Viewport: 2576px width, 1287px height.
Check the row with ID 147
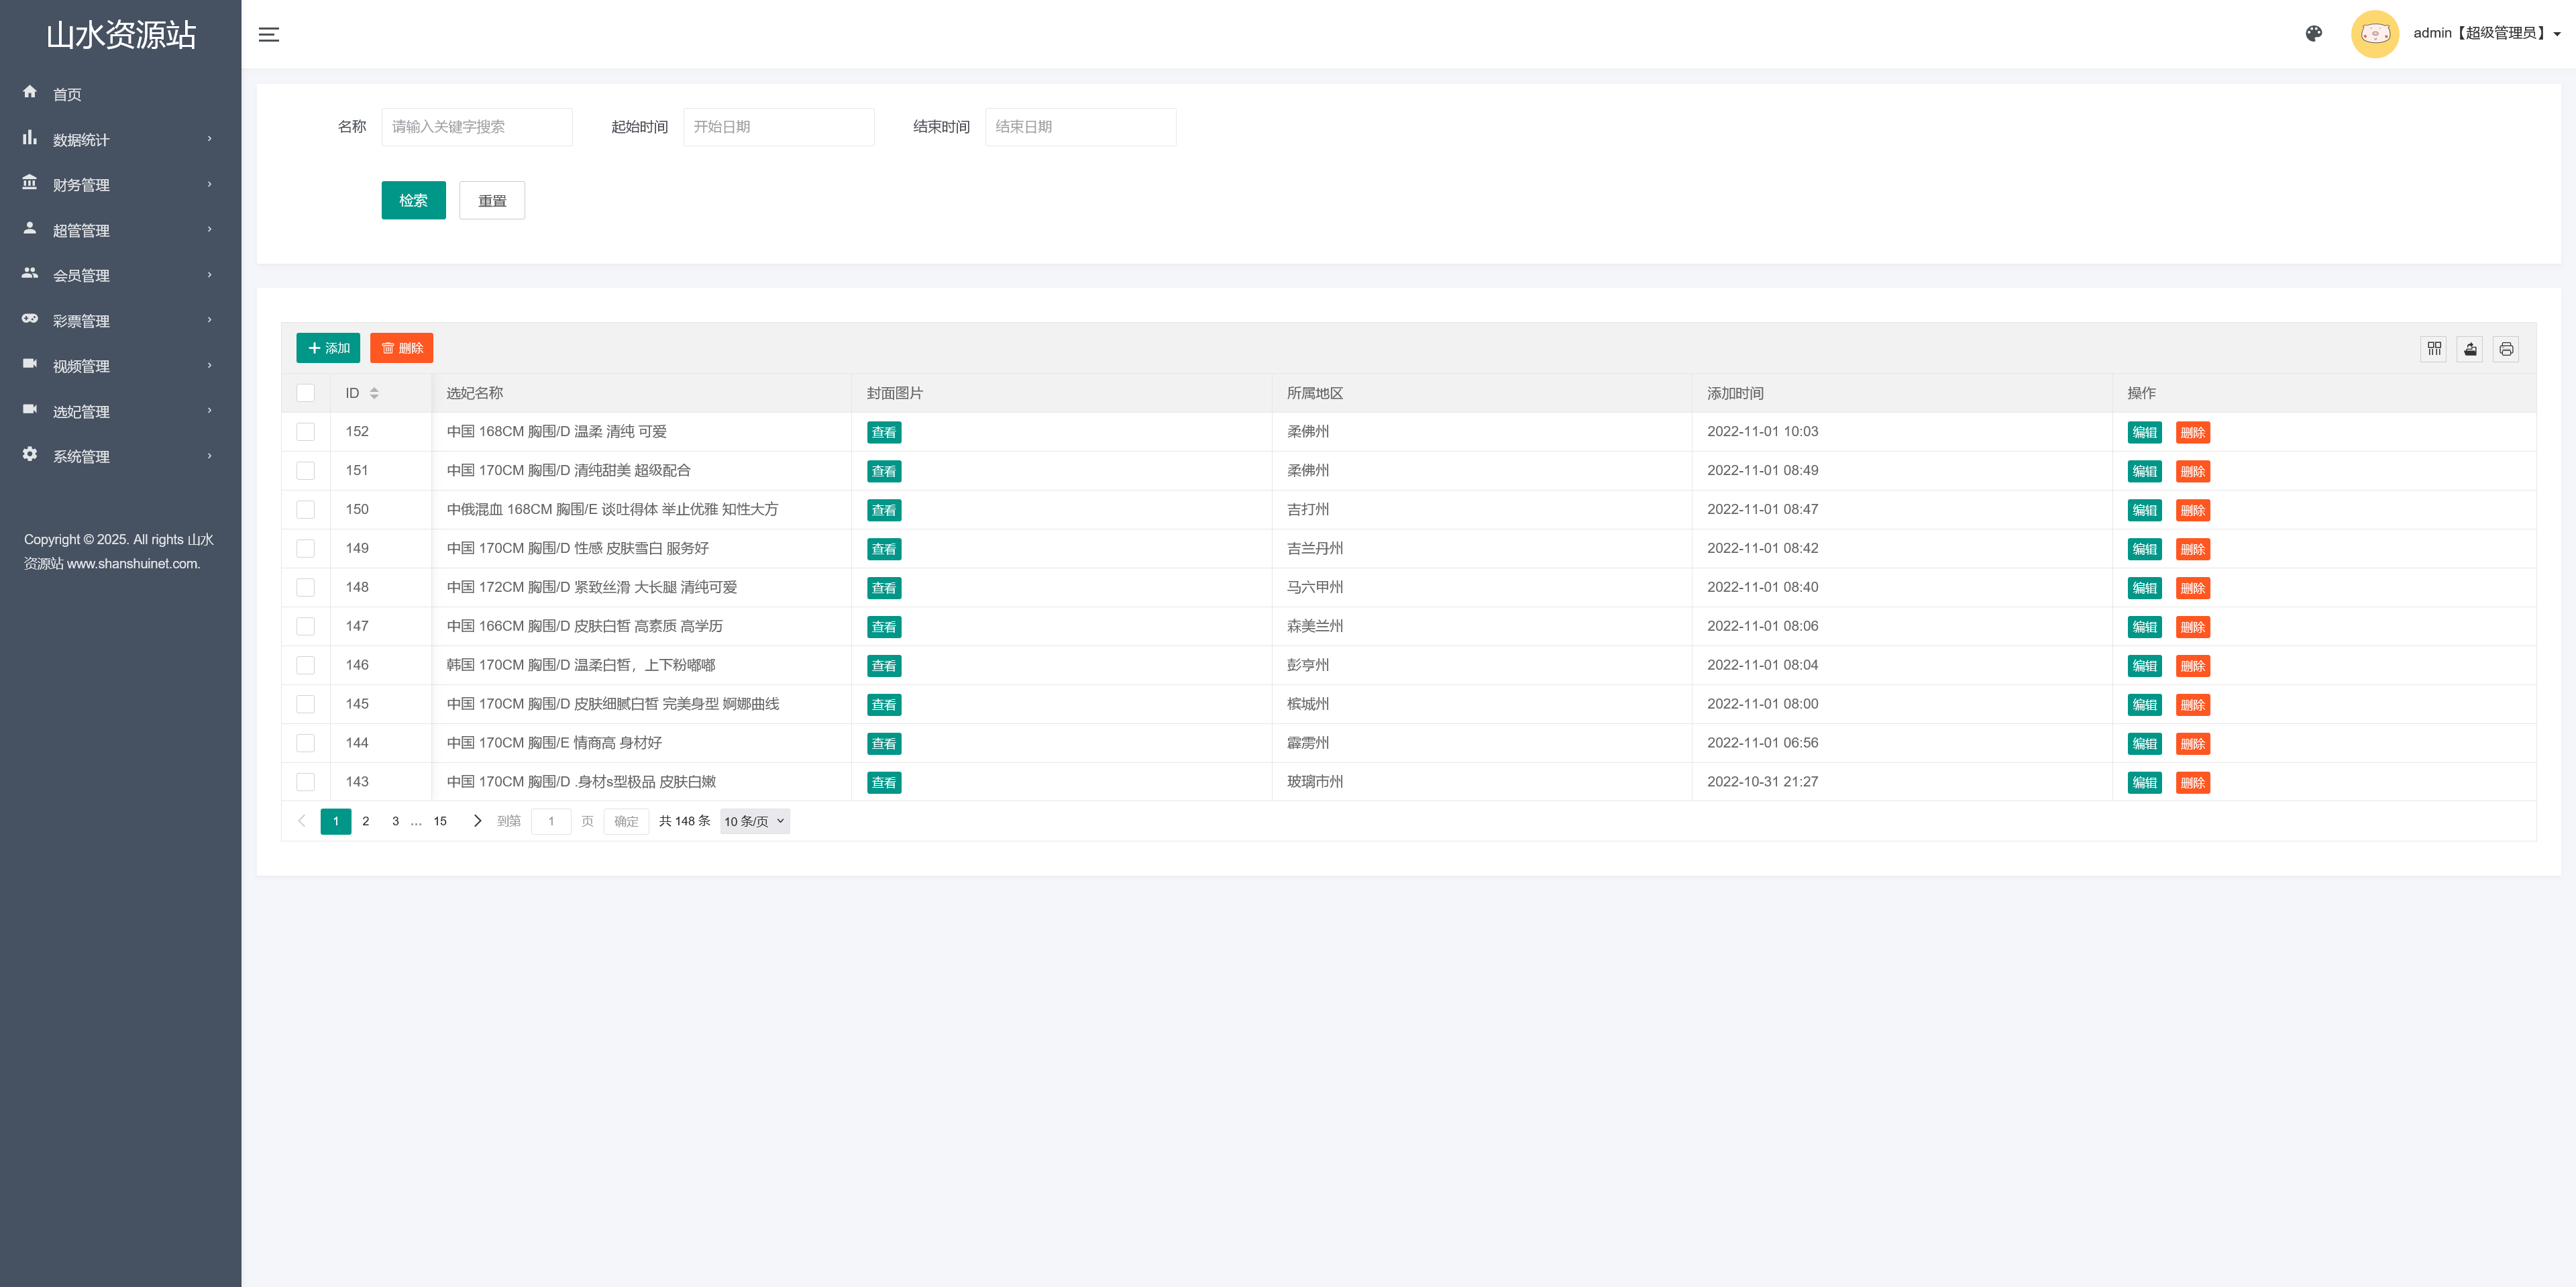[306, 626]
